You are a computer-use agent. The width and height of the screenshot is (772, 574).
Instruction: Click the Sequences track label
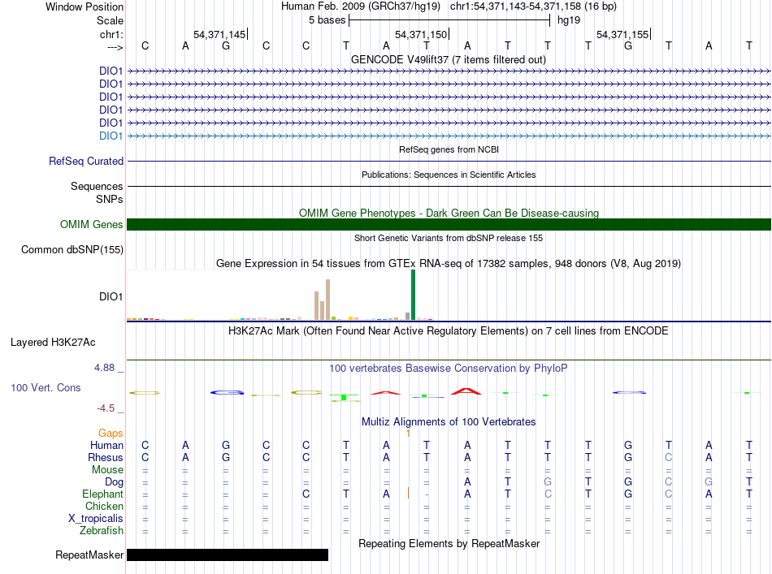(x=97, y=186)
